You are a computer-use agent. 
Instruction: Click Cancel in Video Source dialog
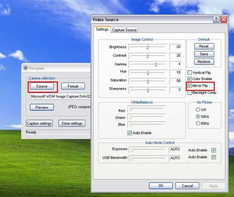(187, 186)
